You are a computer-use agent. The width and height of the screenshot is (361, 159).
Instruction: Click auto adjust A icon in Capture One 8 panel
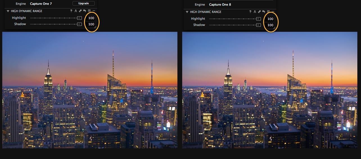click(255, 12)
